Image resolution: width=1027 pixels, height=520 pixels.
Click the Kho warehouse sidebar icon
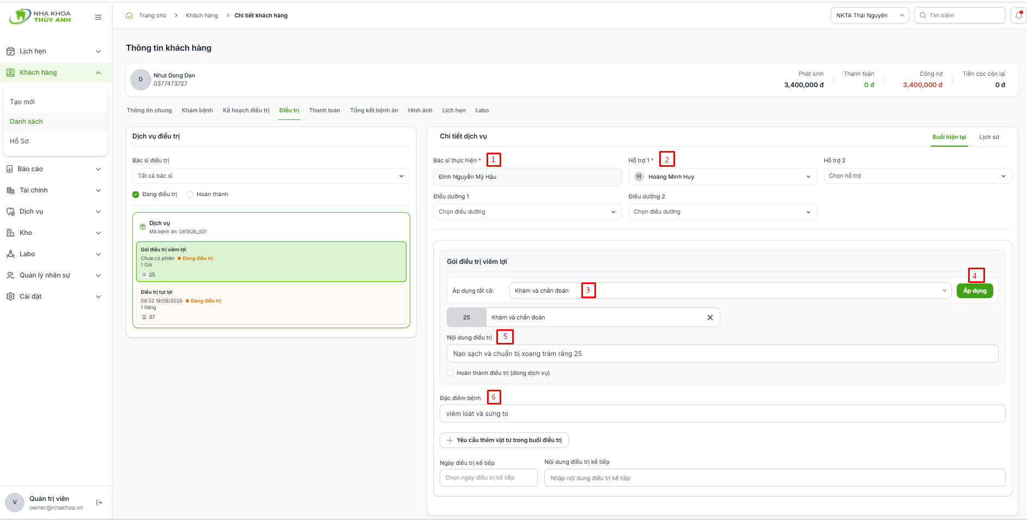tap(10, 233)
